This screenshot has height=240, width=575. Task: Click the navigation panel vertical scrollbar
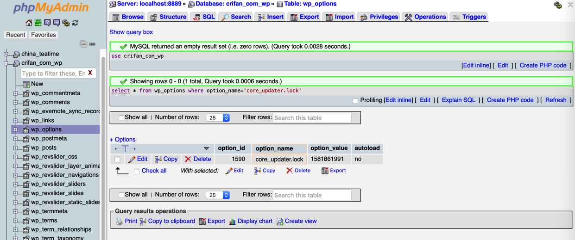103,148
